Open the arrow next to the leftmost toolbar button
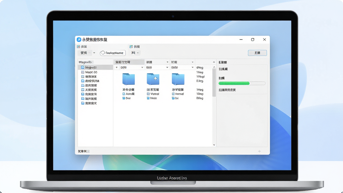The width and height of the screenshot is (343, 193). pos(94,53)
